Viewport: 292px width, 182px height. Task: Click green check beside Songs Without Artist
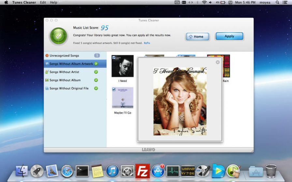(96, 72)
